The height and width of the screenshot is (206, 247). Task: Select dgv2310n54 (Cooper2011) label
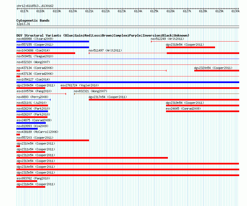(36, 143)
